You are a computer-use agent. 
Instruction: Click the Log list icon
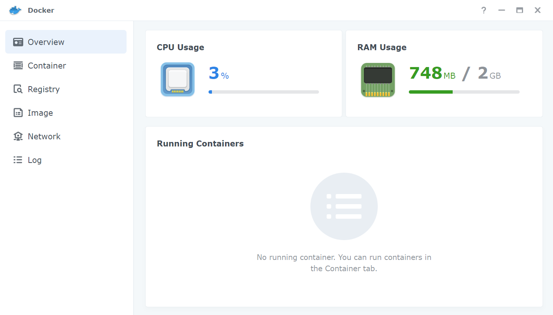pos(18,160)
